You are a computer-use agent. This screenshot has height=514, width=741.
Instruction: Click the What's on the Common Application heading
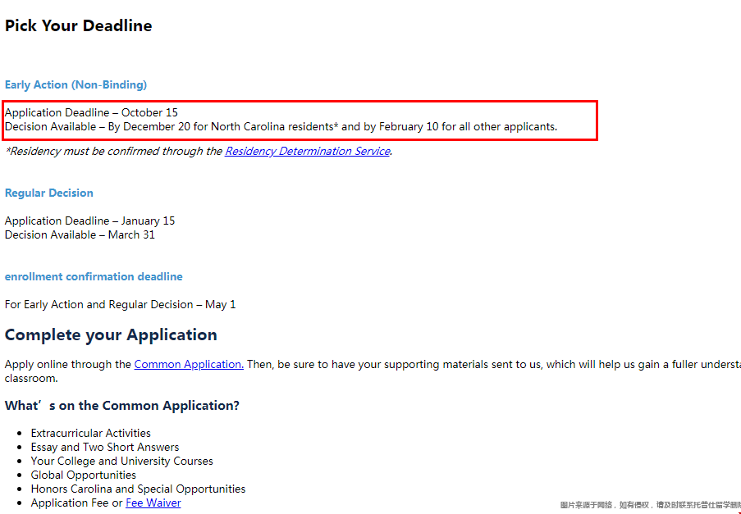pos(121,406)
